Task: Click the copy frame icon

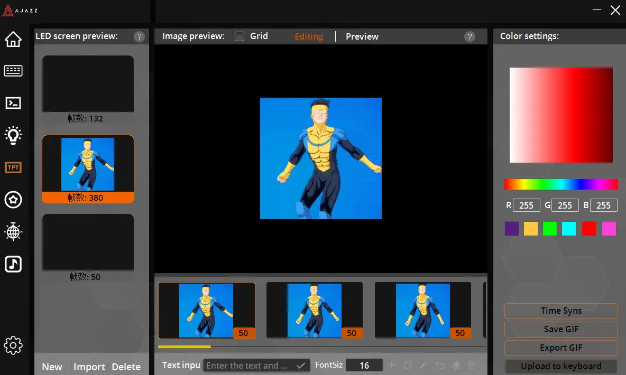Action: pyautogui.click(x=408, y=365)
